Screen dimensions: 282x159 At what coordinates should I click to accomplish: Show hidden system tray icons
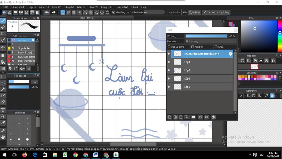[x=250, y=155]
